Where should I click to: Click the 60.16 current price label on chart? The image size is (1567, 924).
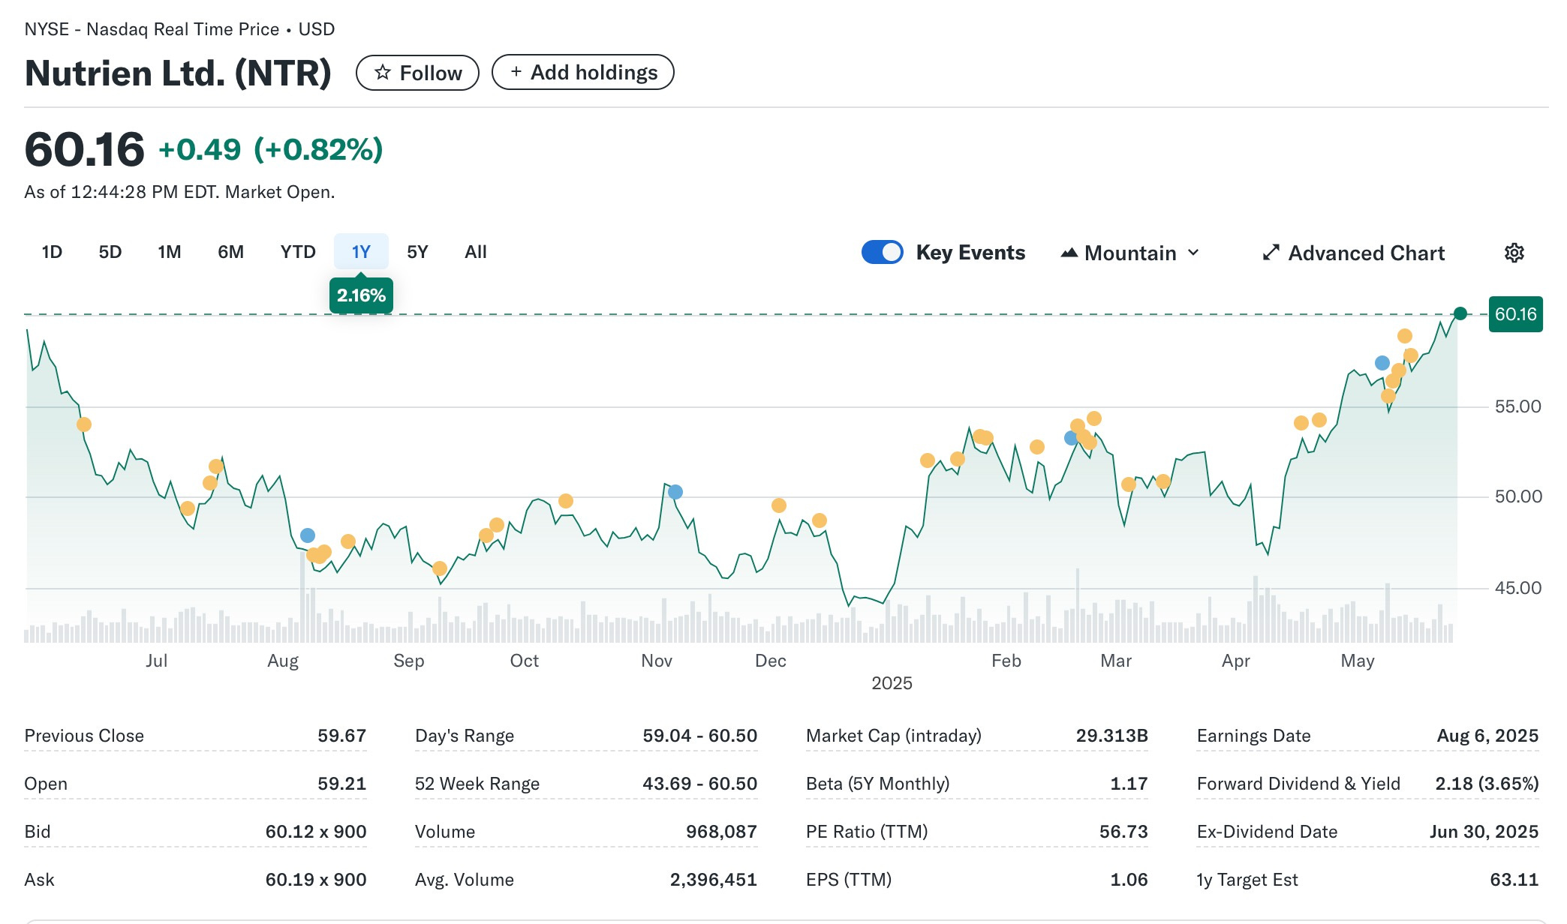[1516, 314]
